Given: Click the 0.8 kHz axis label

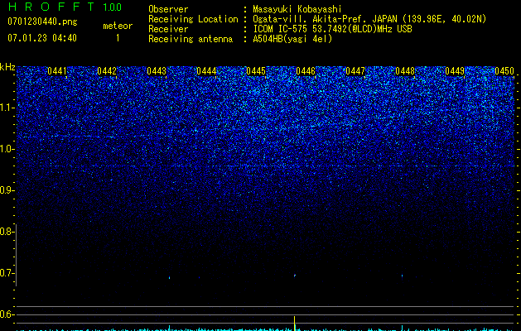Looking at the screenshot, I should click(6, 232).
